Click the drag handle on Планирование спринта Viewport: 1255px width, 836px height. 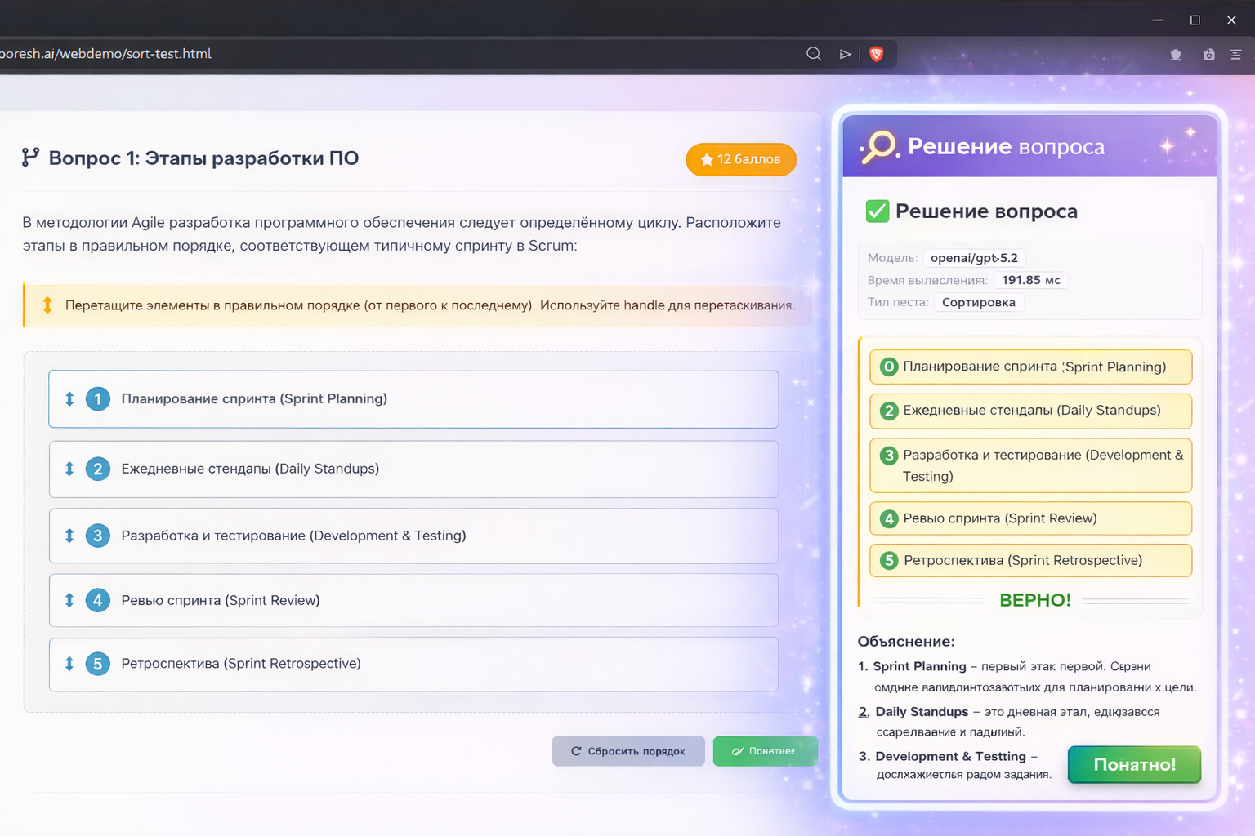click(69, 399)
